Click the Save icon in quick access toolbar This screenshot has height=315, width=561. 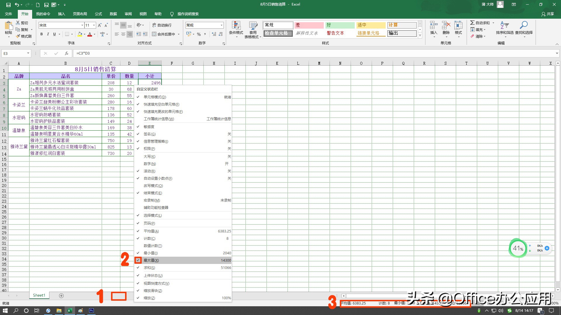point(8,5)
